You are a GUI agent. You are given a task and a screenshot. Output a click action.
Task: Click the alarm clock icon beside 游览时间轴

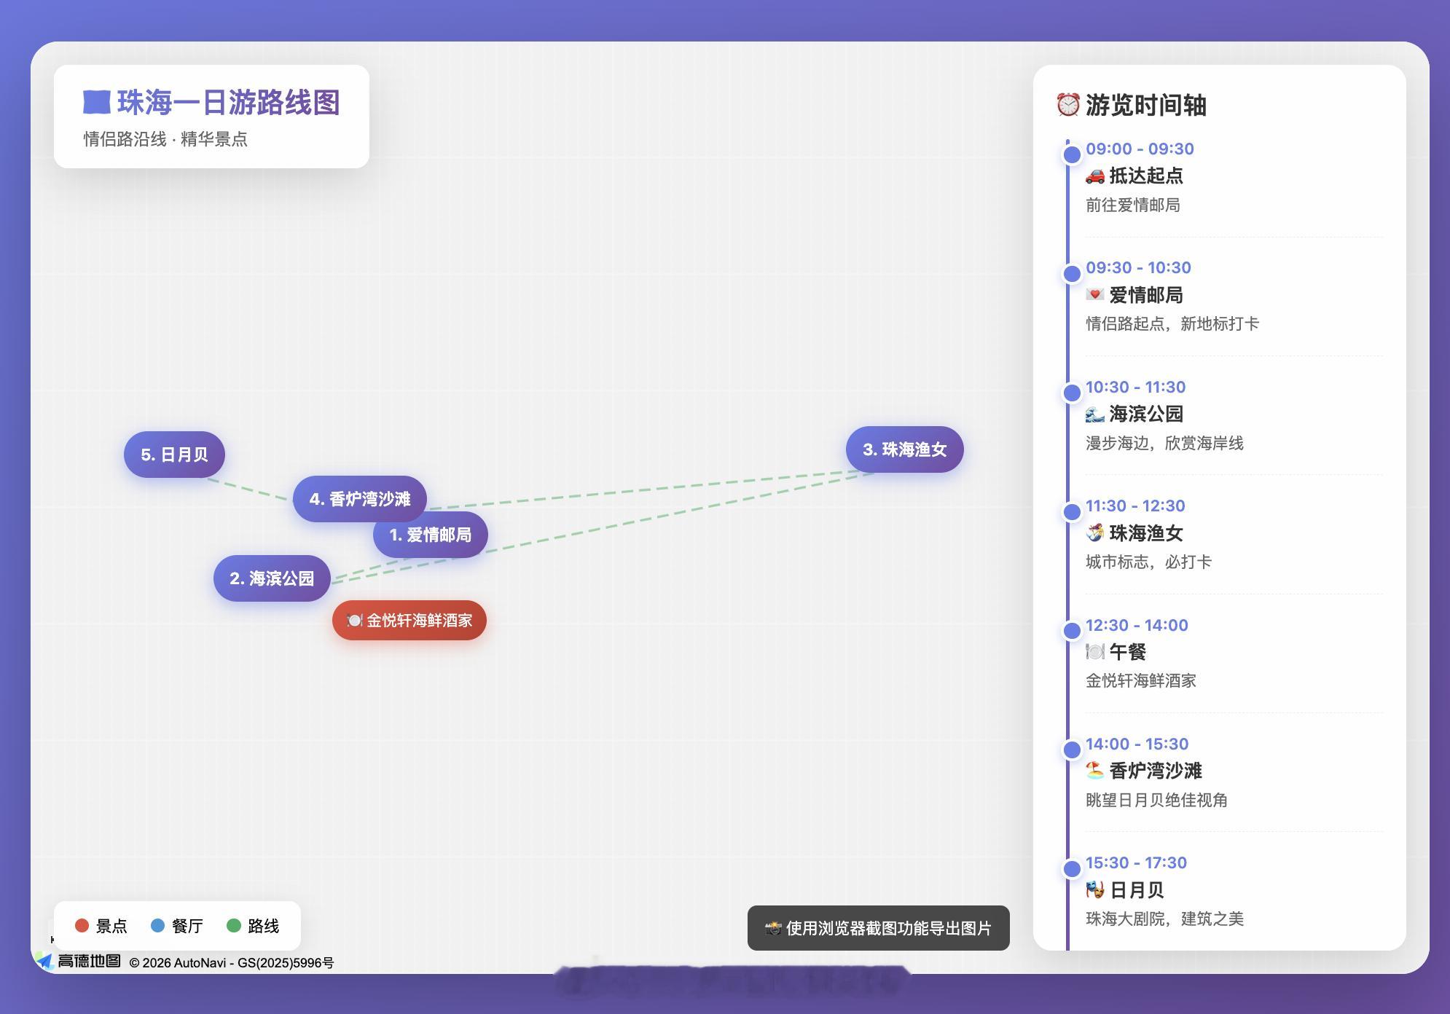click(1067, 105)
